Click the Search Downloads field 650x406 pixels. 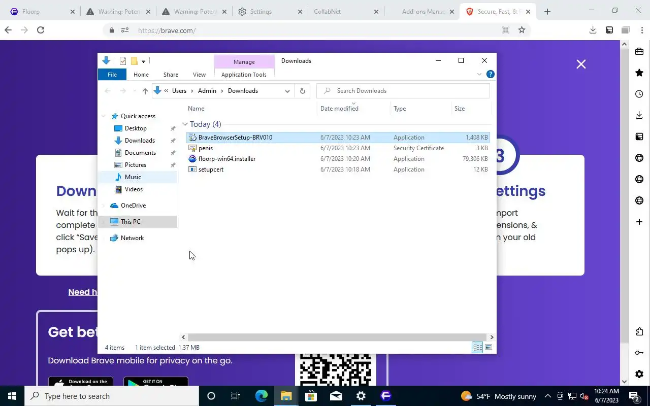point(403,91)
